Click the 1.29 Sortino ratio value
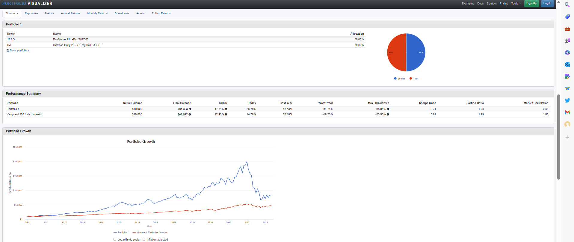 coord(481,114)
